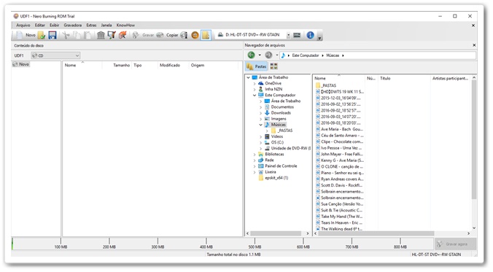Screen dimensions: 493x272
Task: Open the Editar menu
Action: coord(40,25)
